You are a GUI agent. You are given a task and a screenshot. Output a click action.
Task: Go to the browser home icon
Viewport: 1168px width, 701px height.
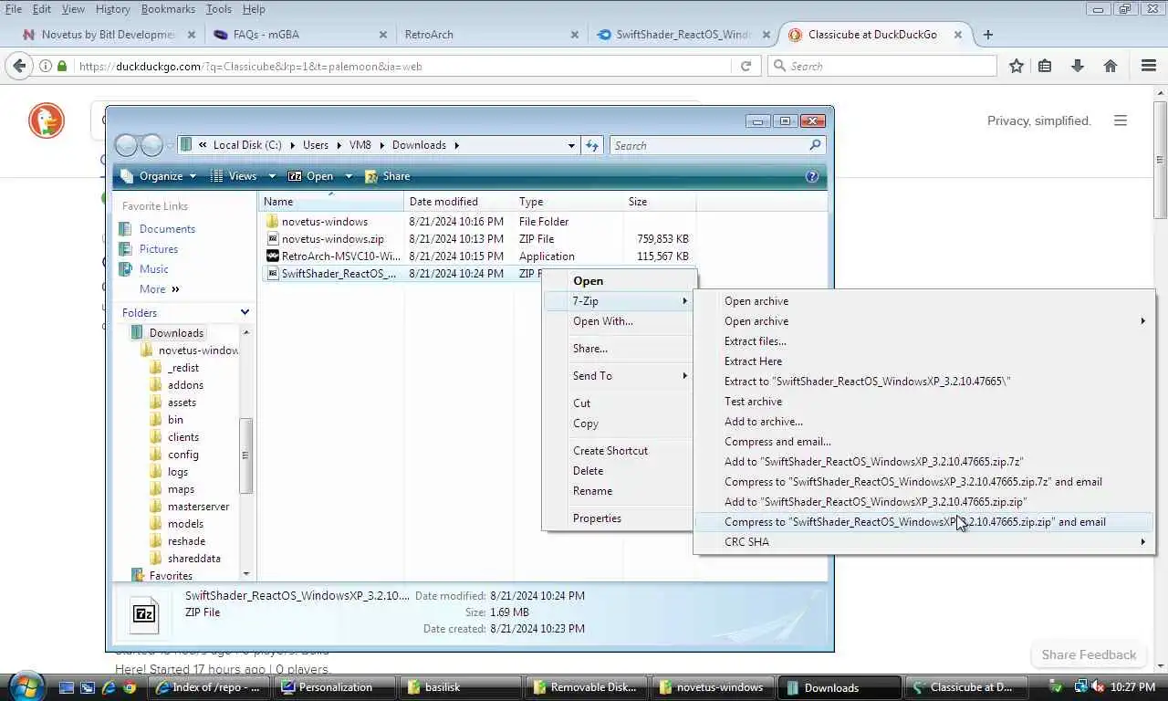pos(1111,66)
